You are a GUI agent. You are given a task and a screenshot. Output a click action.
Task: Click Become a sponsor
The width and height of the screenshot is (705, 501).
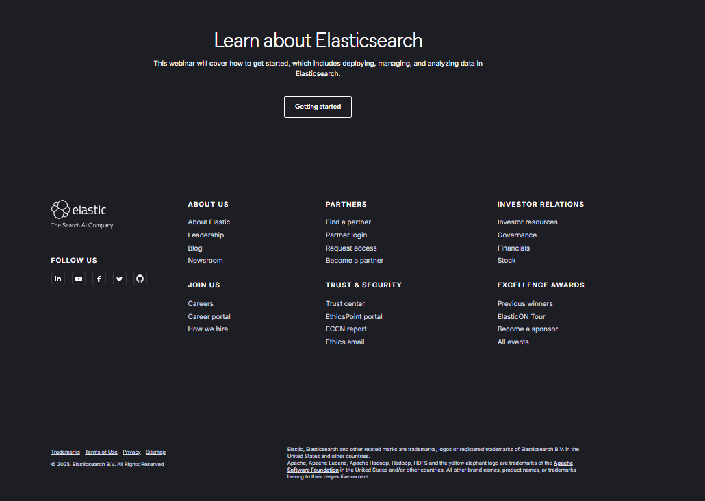pos(528,329)
